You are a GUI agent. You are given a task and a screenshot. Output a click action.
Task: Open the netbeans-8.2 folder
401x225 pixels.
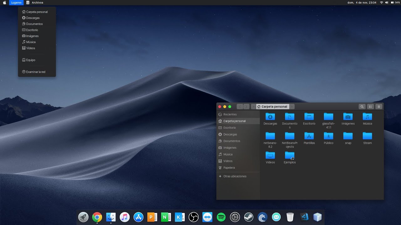pos(270,140)
